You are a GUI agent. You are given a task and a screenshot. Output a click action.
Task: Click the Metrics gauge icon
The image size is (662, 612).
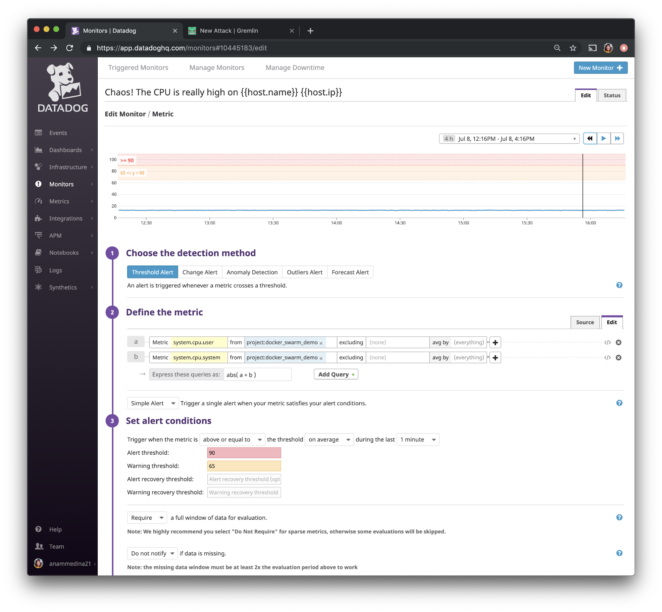38,201
